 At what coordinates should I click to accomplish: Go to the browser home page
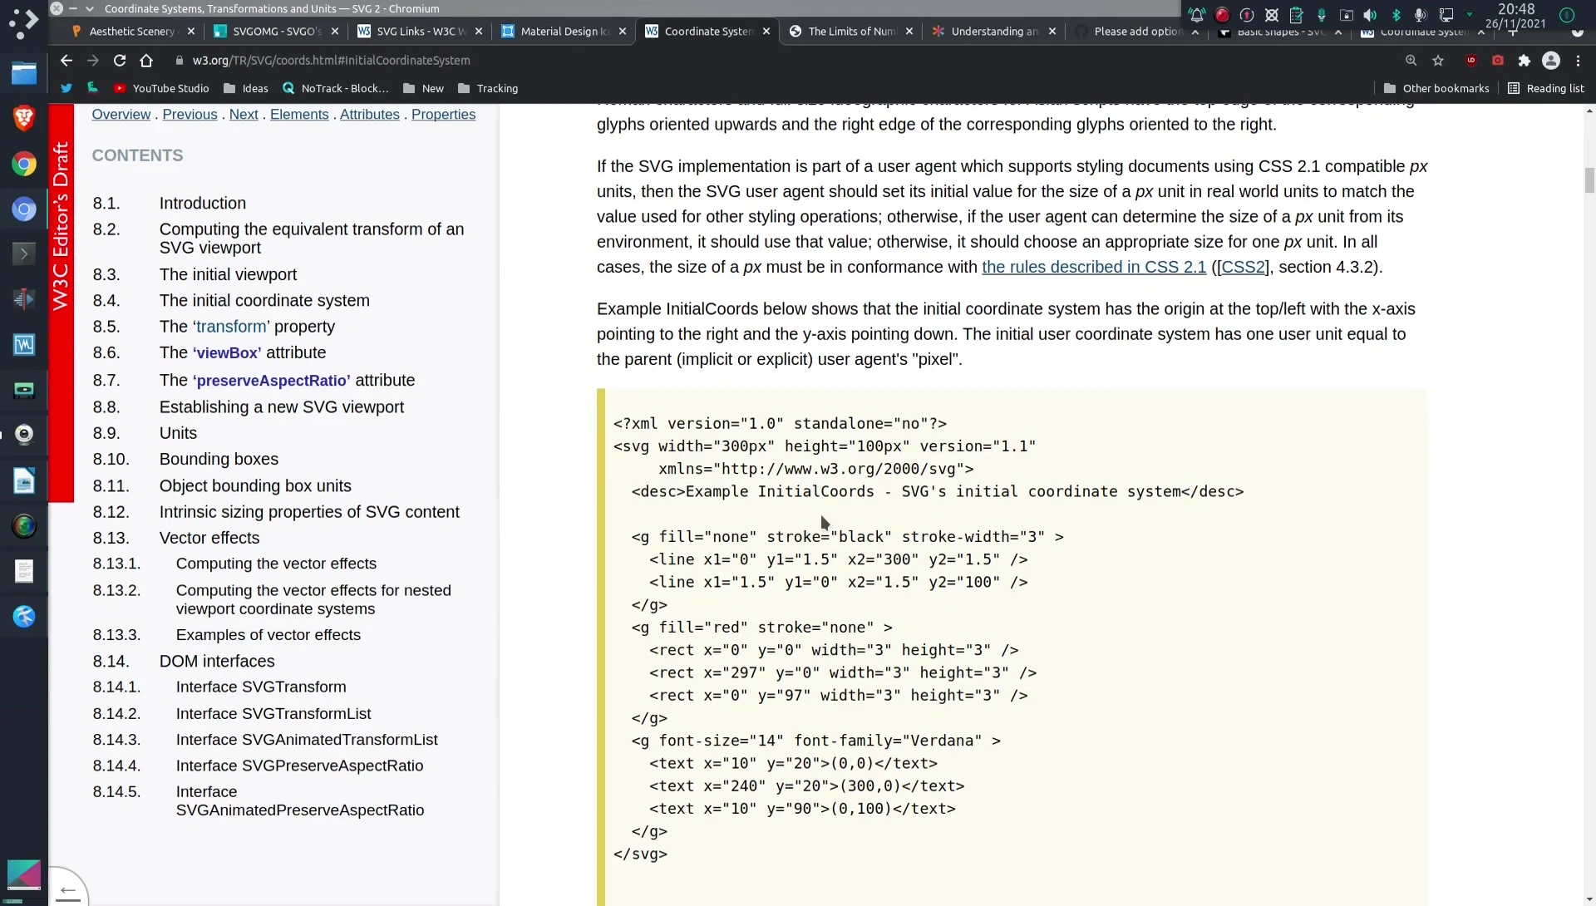pyautogui.click(x=146, y=61)
